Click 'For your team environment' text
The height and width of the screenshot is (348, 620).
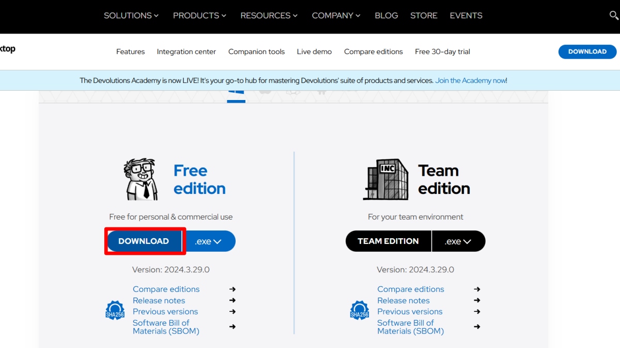(x=415, y=217)
